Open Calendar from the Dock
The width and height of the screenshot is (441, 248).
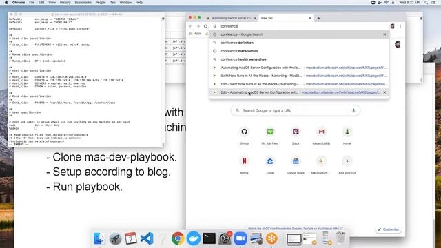131,238
